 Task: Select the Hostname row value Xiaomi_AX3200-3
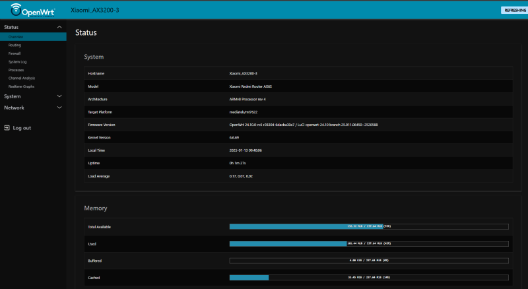point(243,73)
